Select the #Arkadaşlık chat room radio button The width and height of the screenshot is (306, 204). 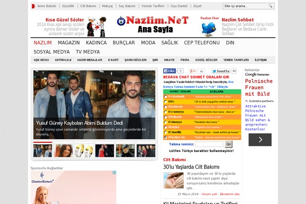165,96
